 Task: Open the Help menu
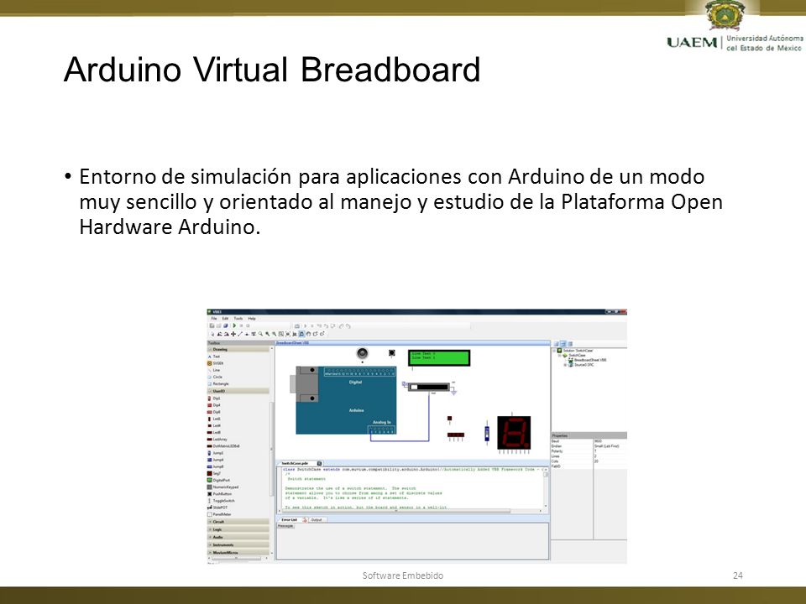pos(252,319)
